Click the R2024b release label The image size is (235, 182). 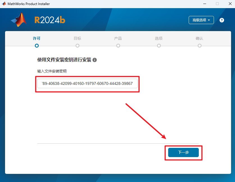click(x=50, y=20)
